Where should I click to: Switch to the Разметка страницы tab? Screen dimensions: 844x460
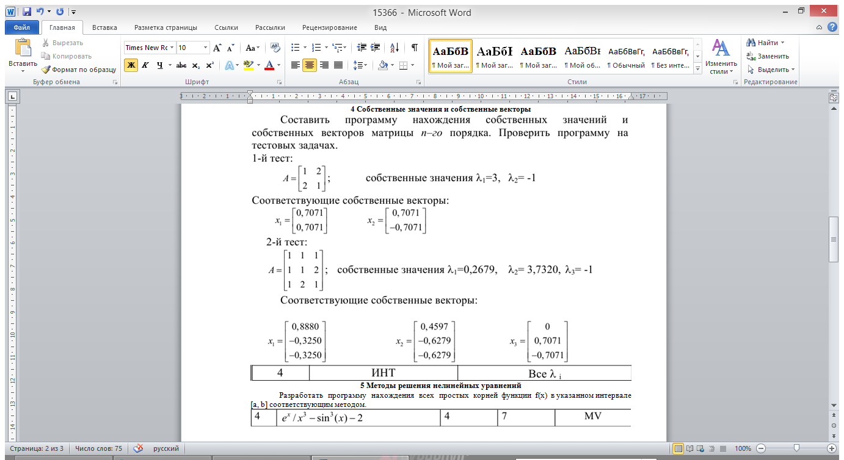(x=166, y=27)
